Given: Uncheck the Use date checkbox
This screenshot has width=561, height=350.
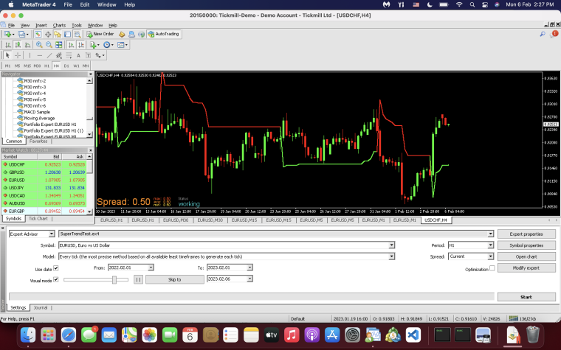Looking at the screenshot, I should (56, 268).
